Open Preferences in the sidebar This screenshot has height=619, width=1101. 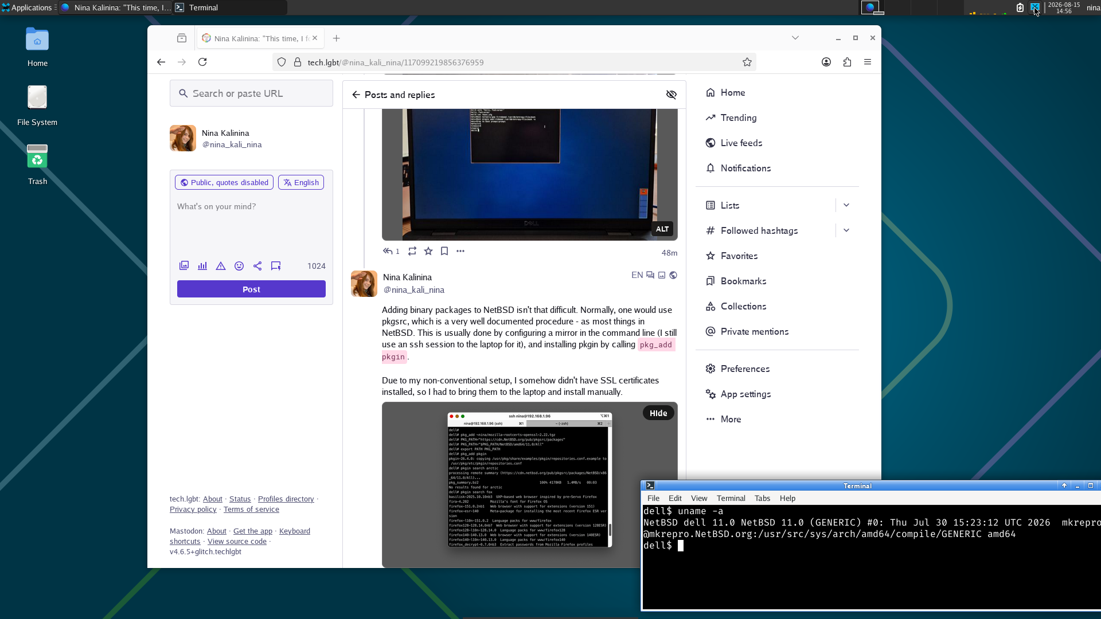coord(745,369)
